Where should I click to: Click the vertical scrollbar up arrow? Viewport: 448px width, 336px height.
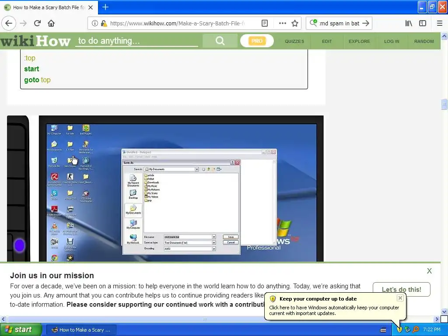click(444, 36)
